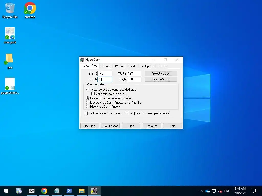Switch to the Screen Area tab
Viewport: 262px width, 196px height.
tap(90, 66)
